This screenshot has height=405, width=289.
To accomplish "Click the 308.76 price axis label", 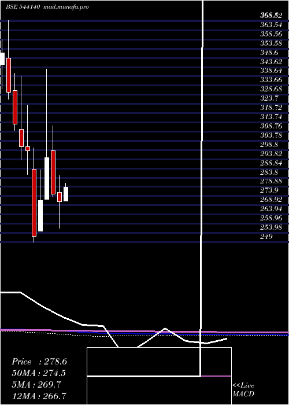I will point(271,126).
